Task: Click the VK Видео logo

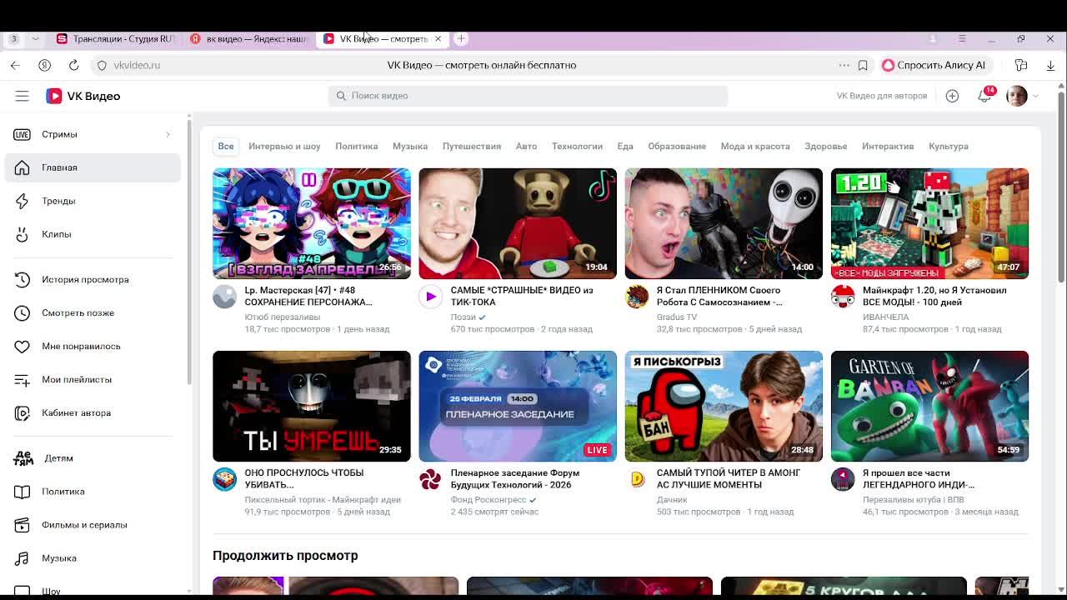Action: coord(83,96)
